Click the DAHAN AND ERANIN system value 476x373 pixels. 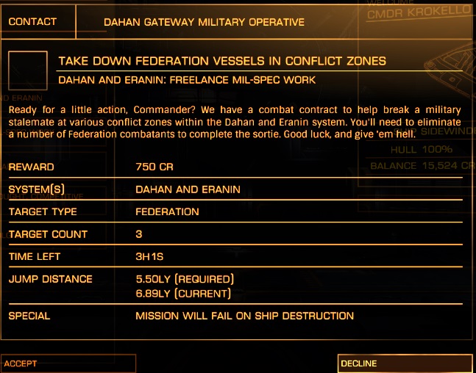tap(188, 189)
